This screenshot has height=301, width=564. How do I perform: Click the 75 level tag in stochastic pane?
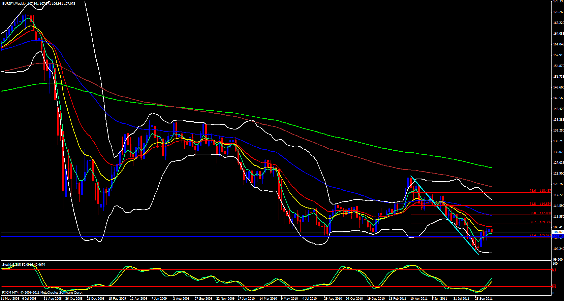(x=554, y=270)
